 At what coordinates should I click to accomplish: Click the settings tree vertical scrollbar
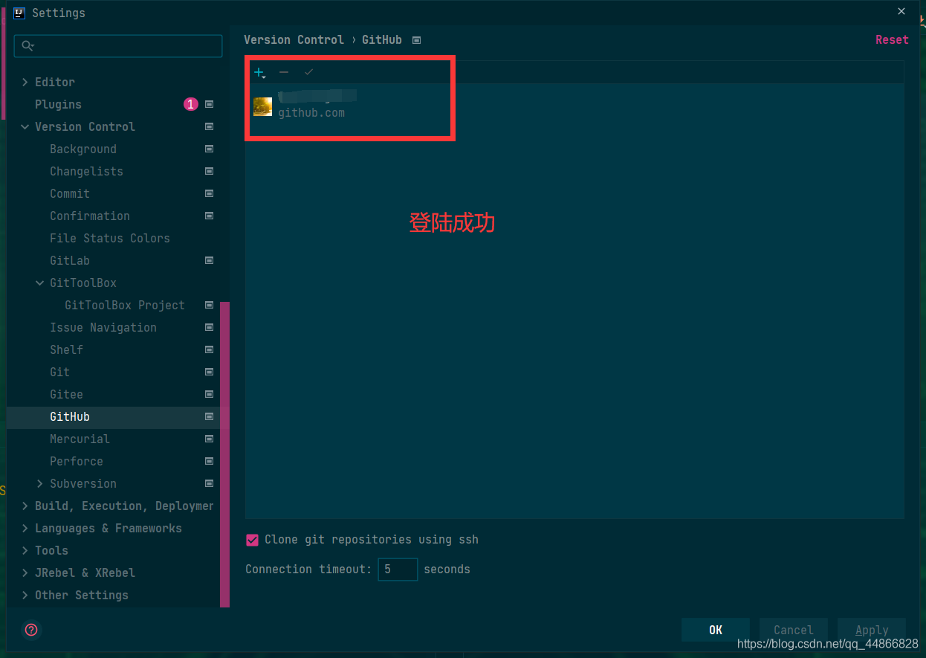[x=224, y=454]
